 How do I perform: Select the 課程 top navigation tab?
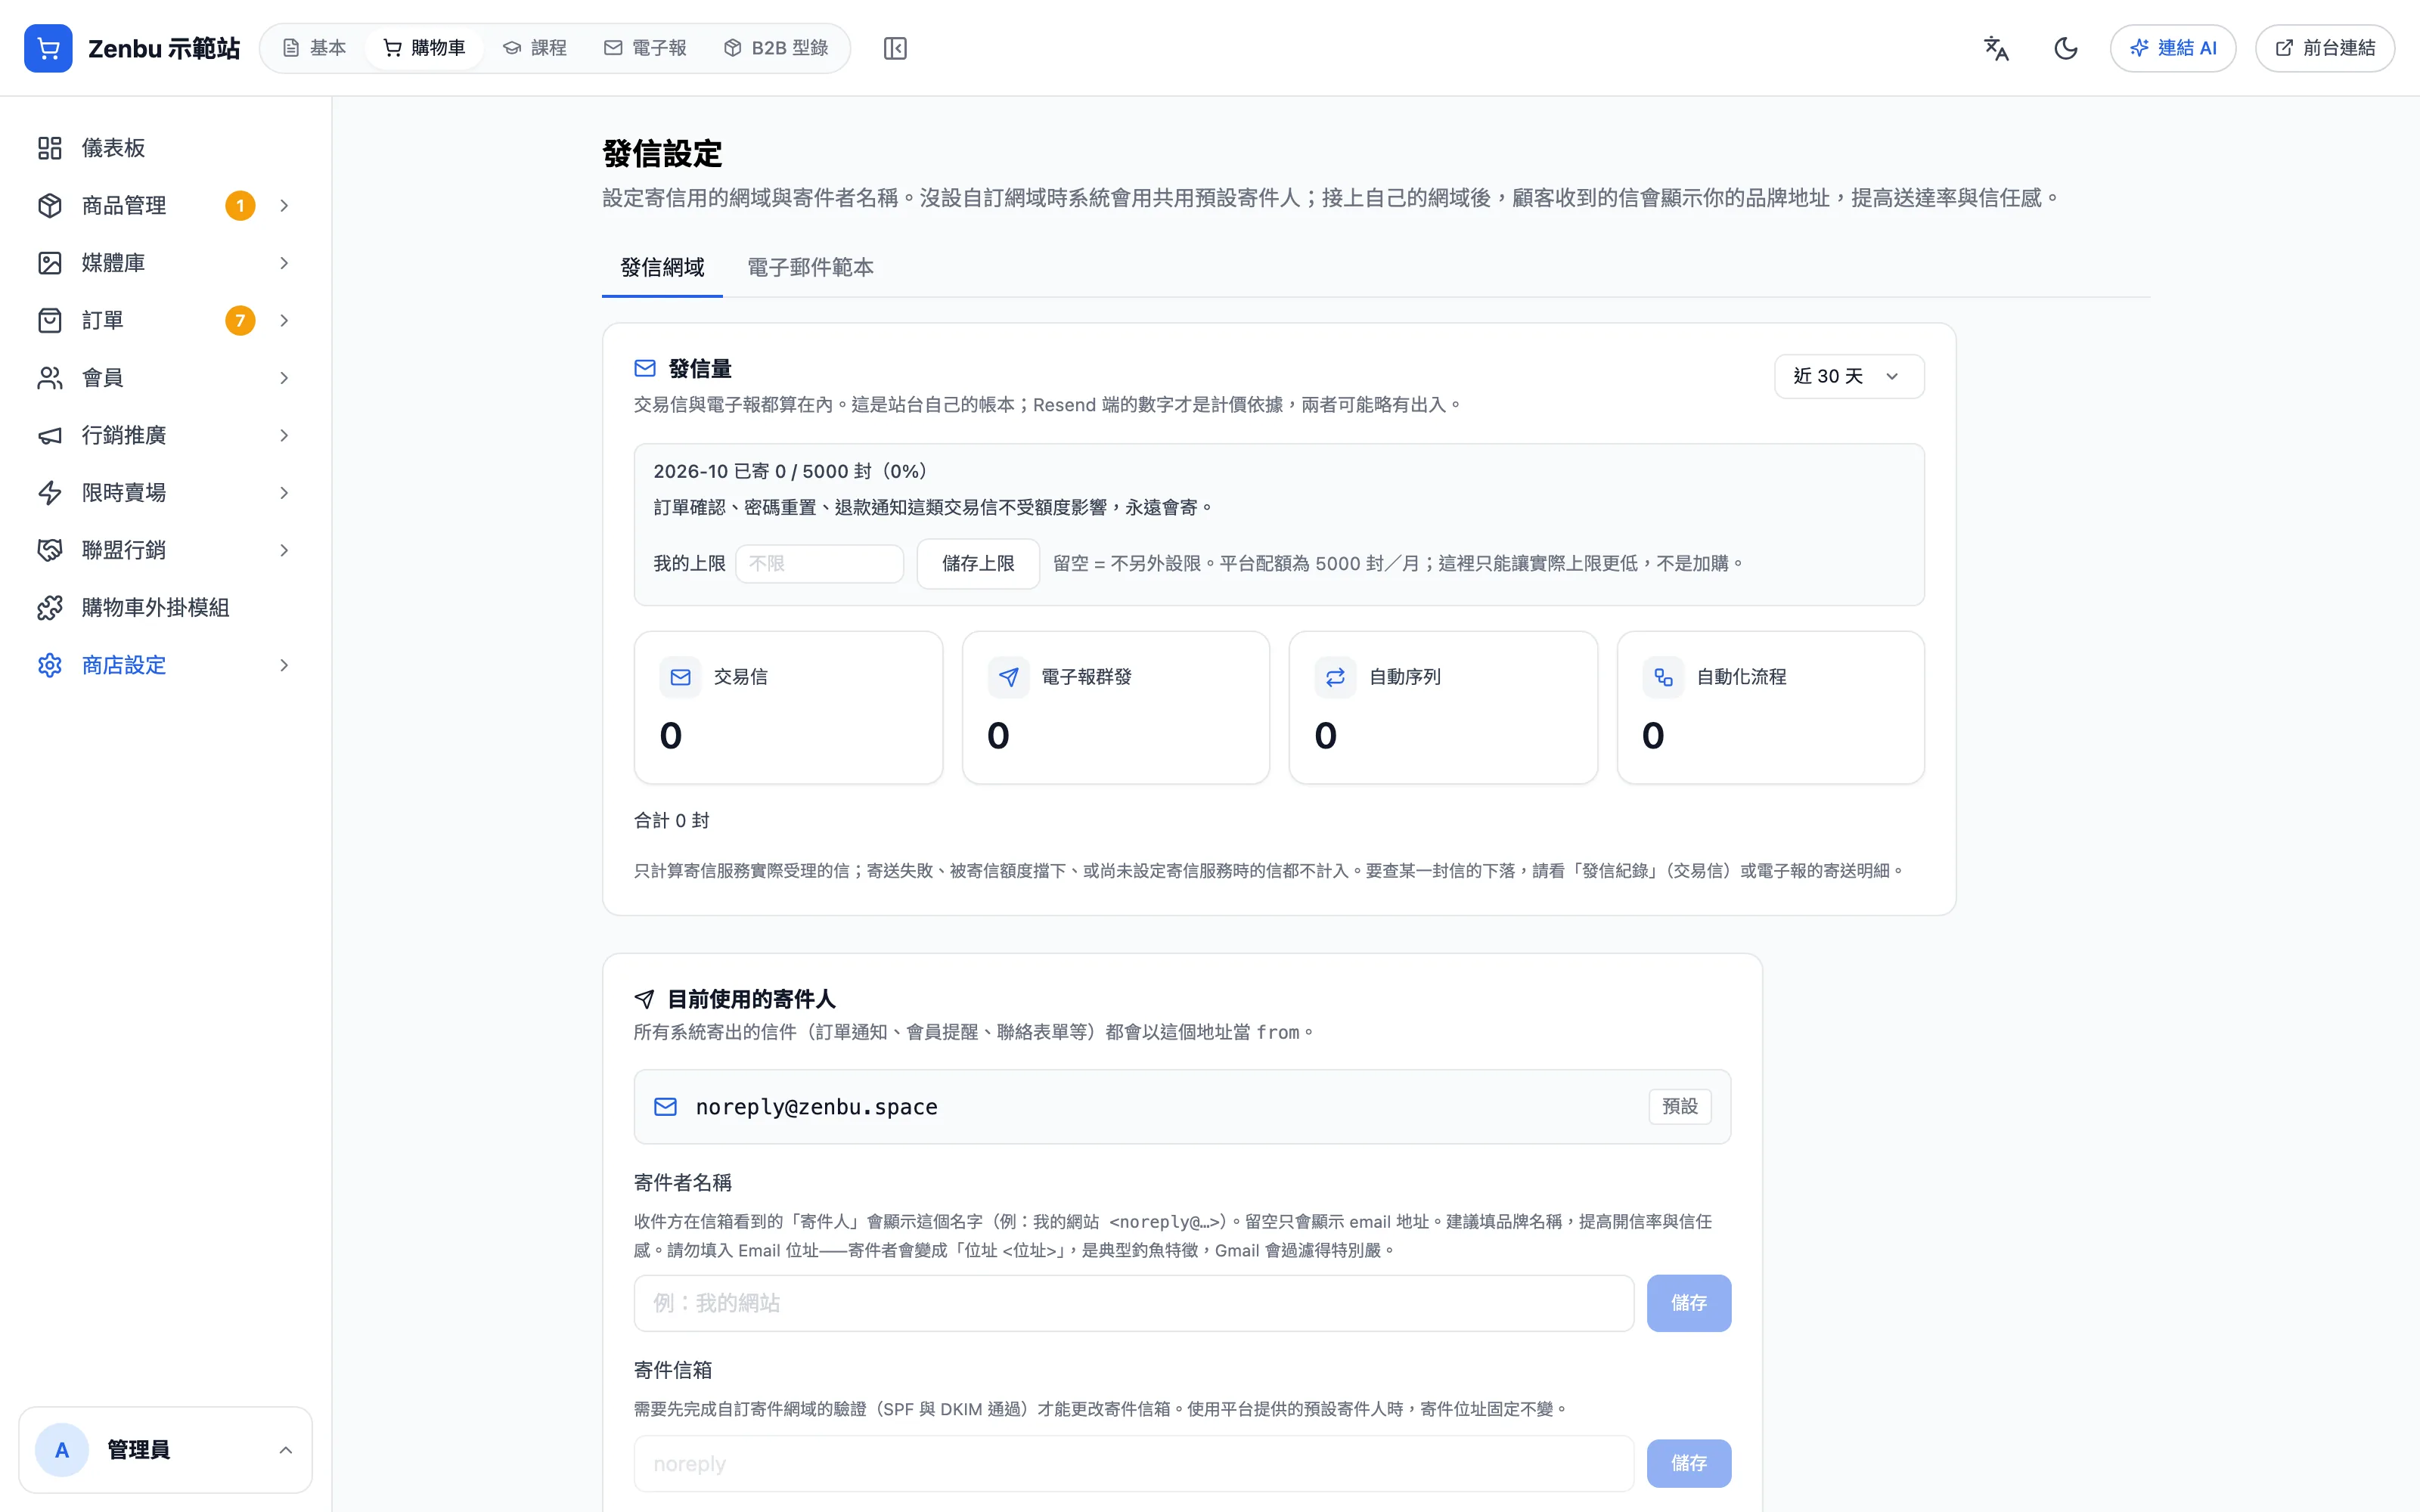click(535, 48)
